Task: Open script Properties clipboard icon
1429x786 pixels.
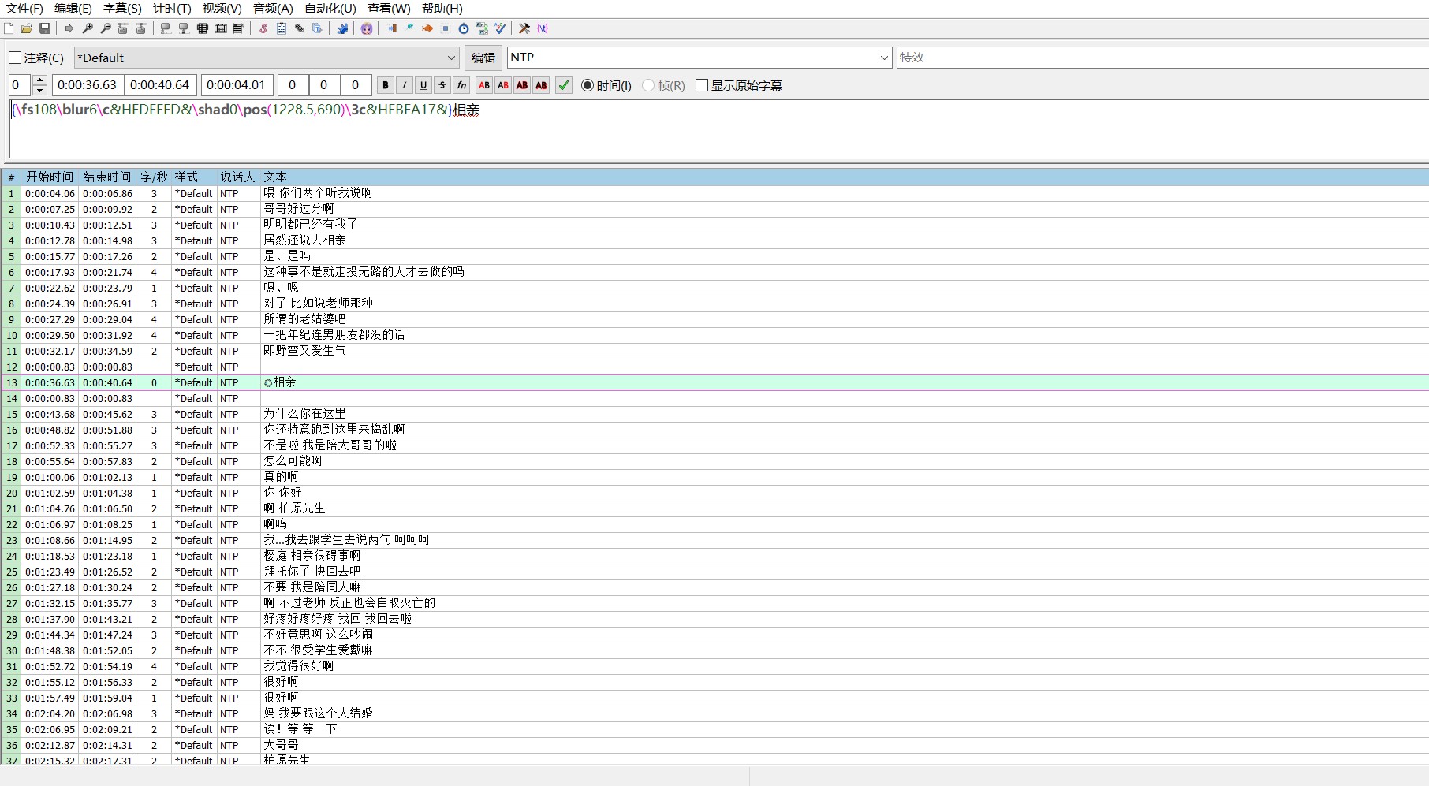Action: pyautogui.click(x=282, y=28)
